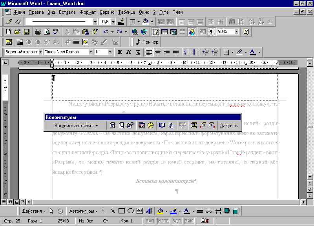Image resolution: width=314 pixels, height=226 pixels.
Task: Select the Draw Table pencil tool
Action: coord(9,22)
